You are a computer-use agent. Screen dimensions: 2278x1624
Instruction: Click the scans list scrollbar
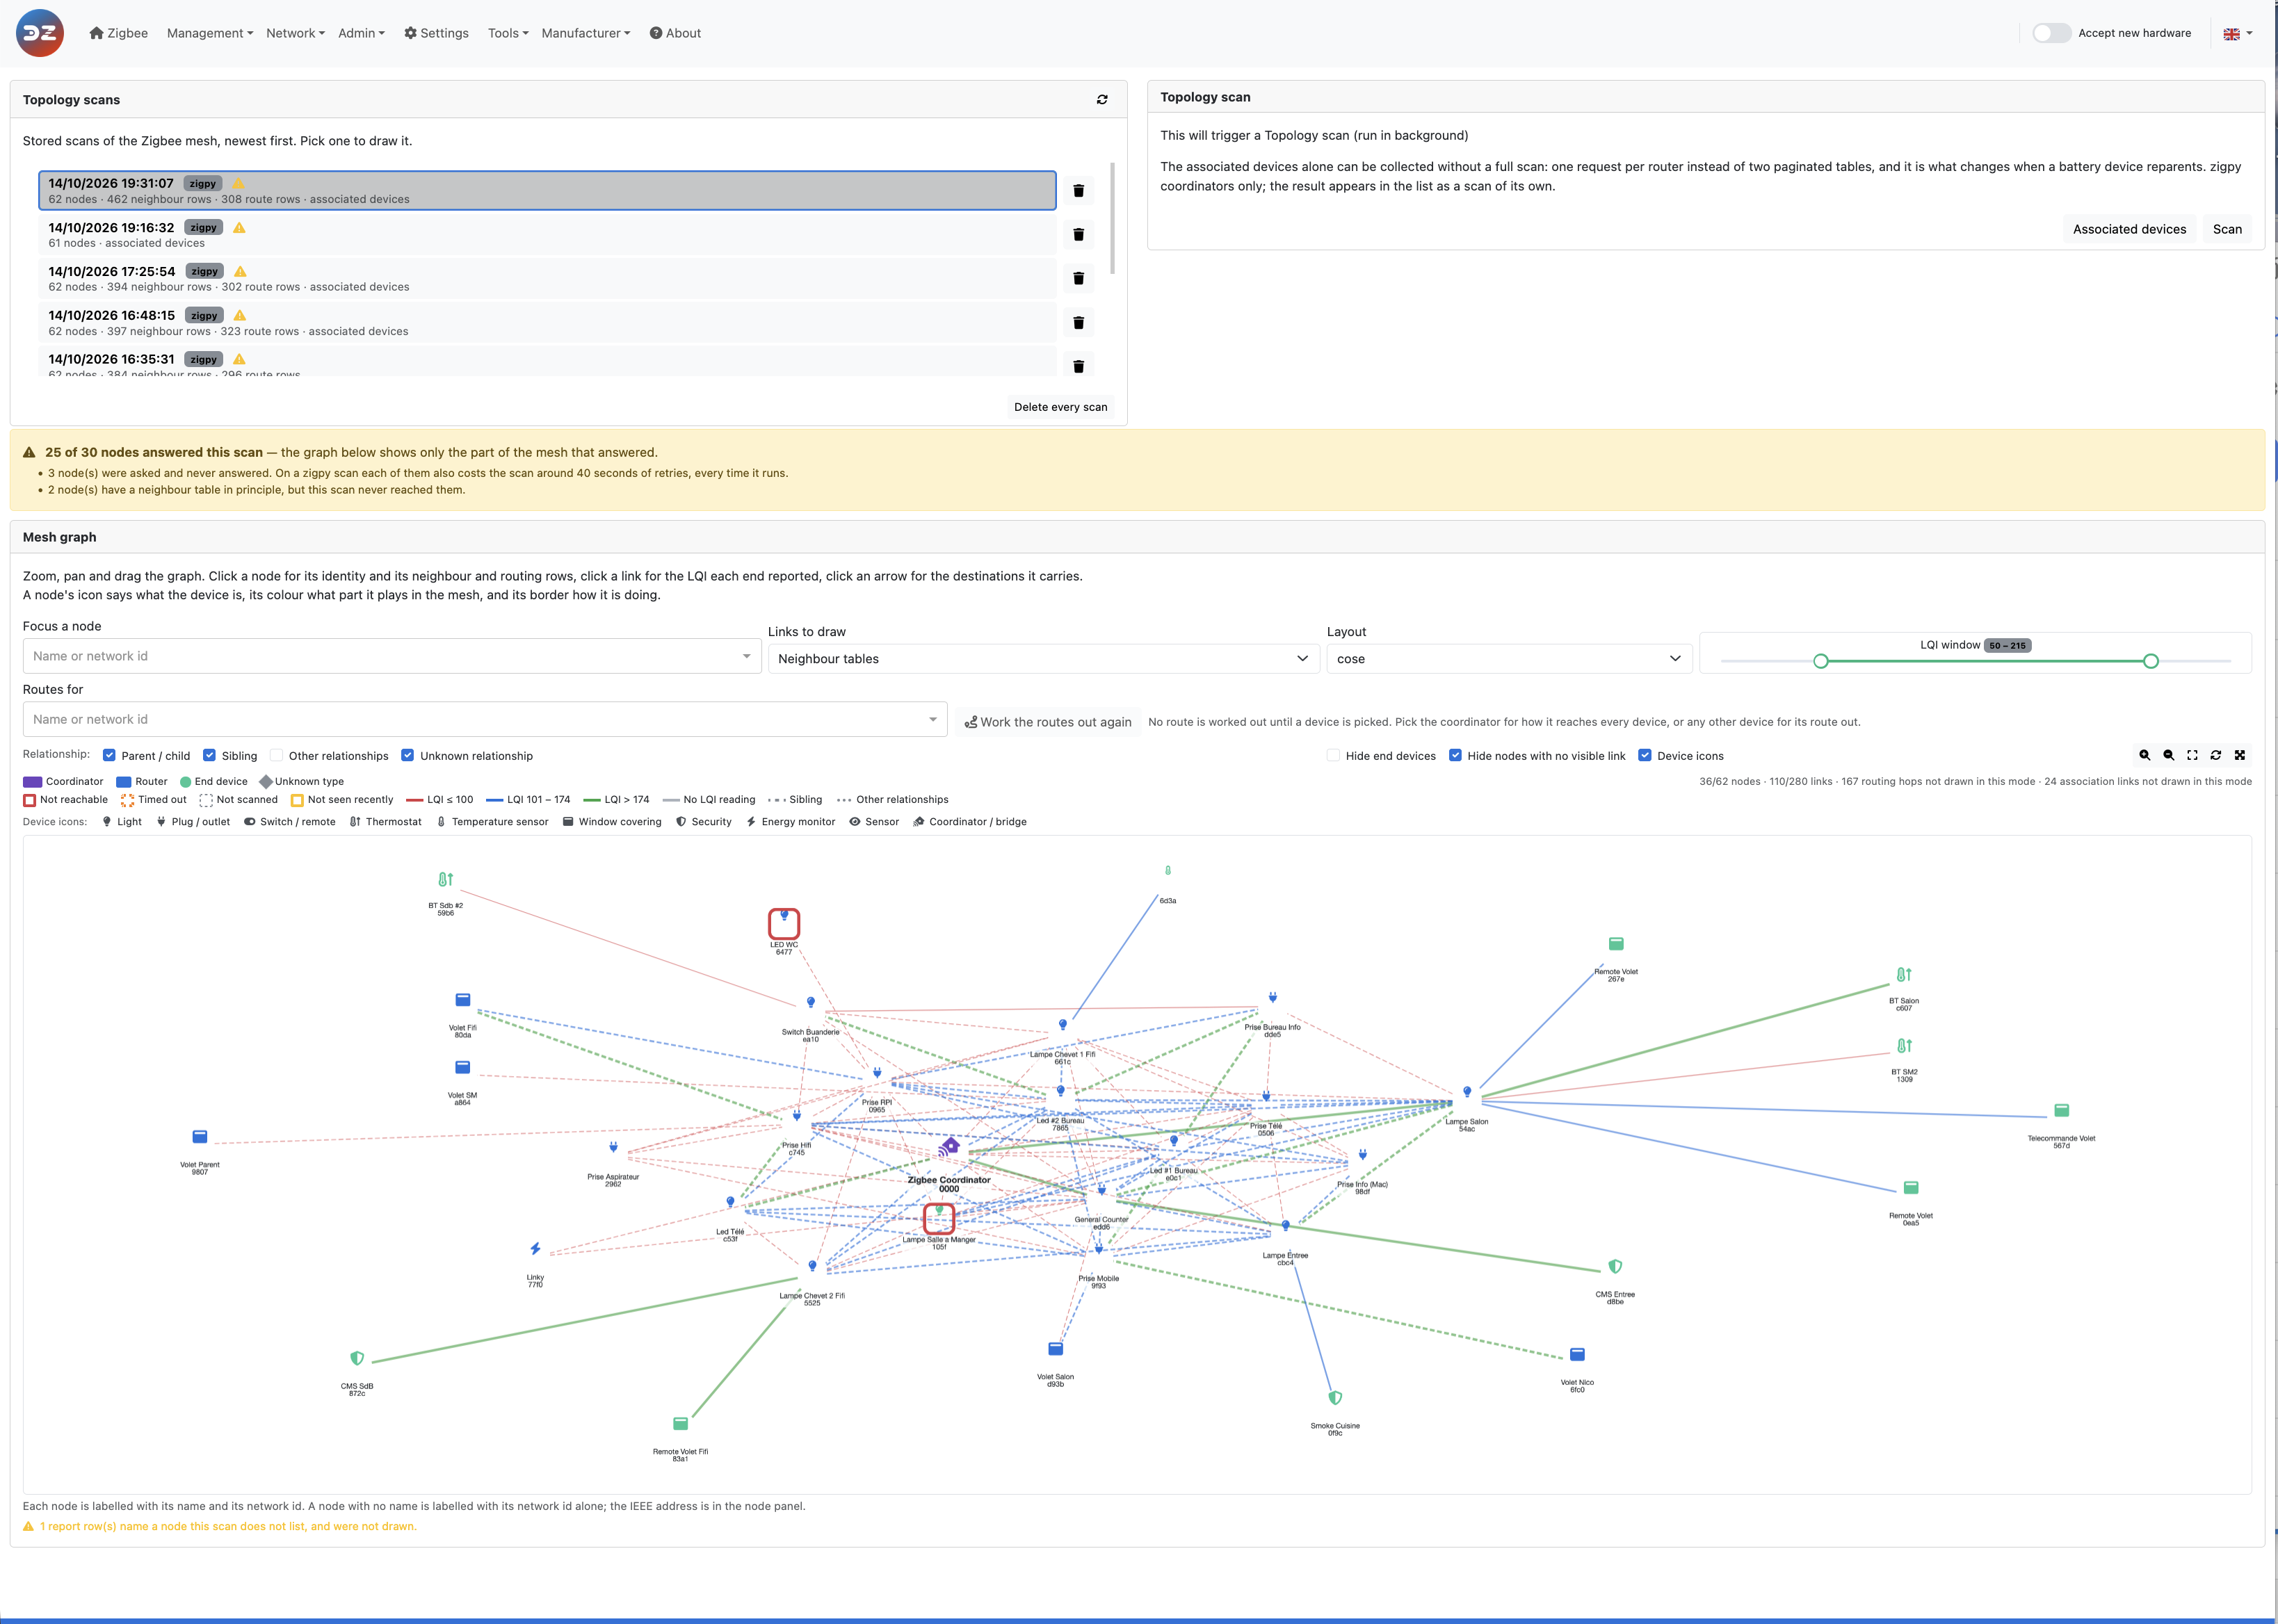pyautogui.click(x=1112, y=218)
